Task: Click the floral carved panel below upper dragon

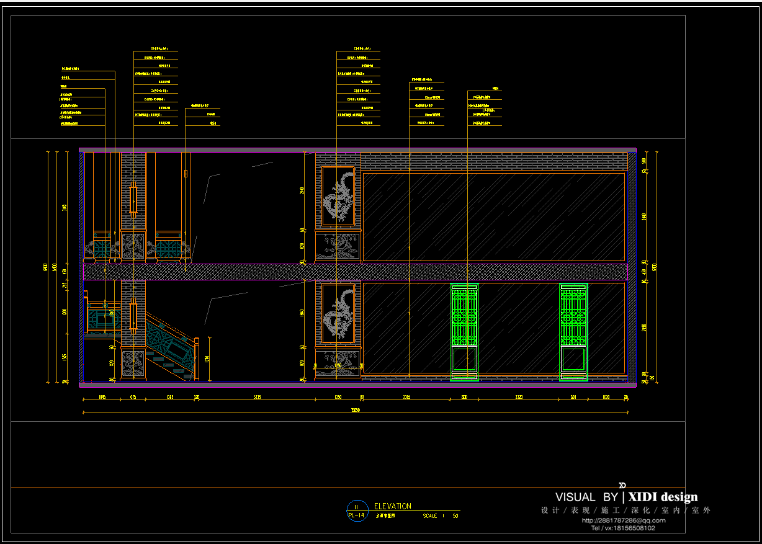Action: point(338,246)
